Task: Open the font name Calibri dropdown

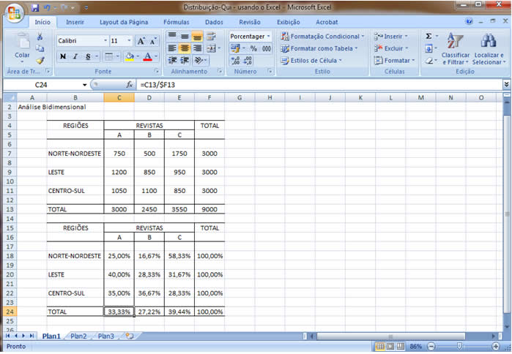Action: click(105, 41)
